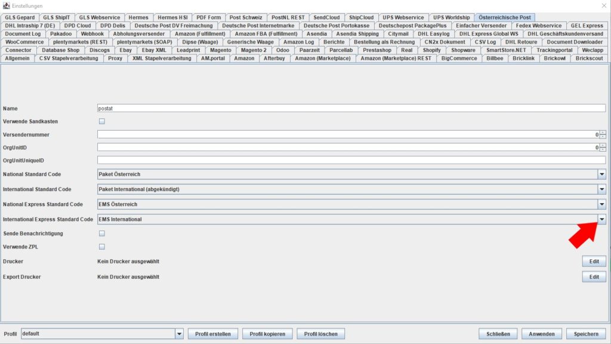Select the WooCommerce tab
The height and width of the screenshot is (344, 611).
[x=24, y=42]
